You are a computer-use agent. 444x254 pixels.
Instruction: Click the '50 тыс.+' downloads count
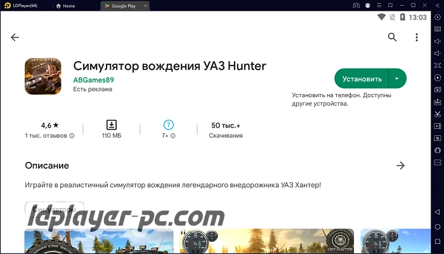(x=226, y=125)
